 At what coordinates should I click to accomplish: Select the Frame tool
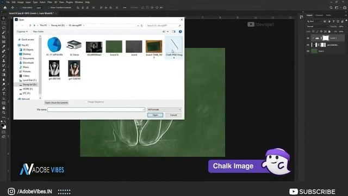(x=4, y=42)
